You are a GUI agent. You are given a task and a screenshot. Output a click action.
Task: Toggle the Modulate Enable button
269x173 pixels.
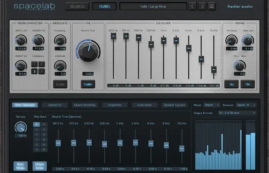click(60, 84)
